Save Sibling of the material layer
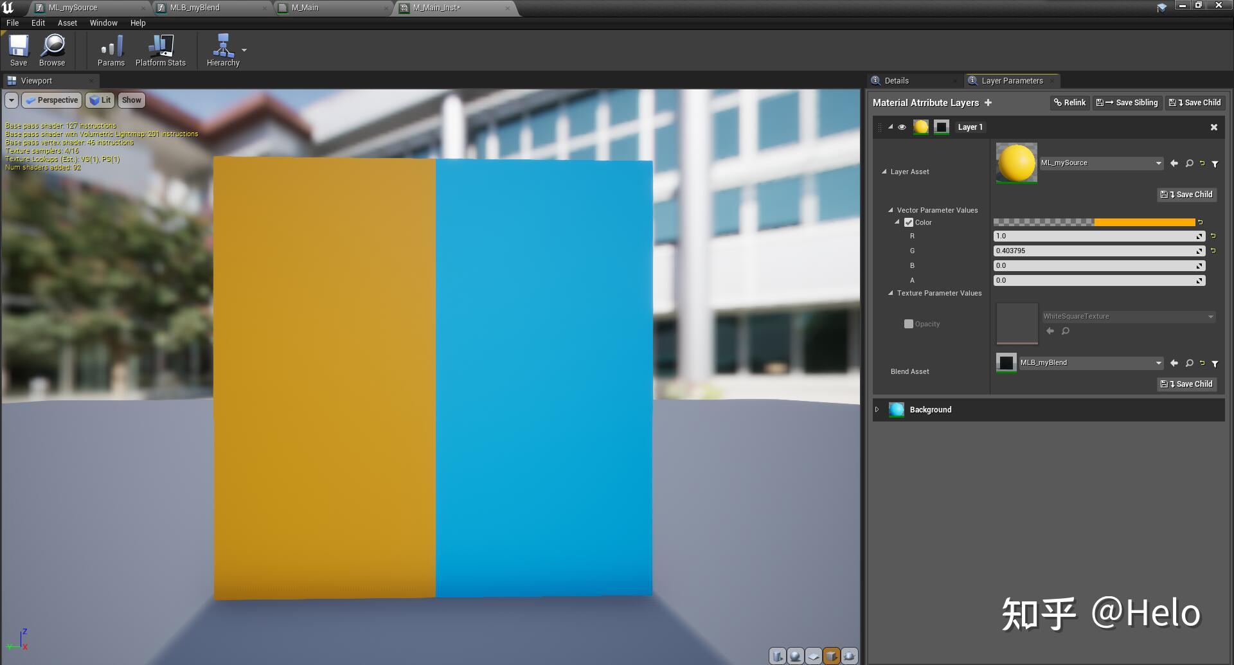1234x665 pixels. point(1127,102)
